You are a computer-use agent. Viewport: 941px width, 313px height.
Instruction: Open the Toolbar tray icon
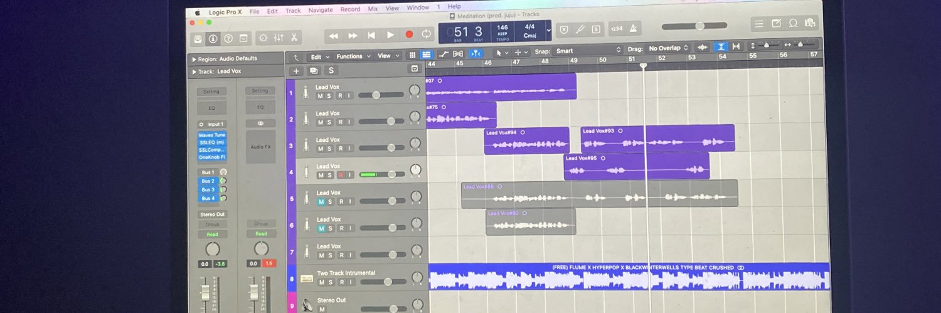click(x=244, y=39)
